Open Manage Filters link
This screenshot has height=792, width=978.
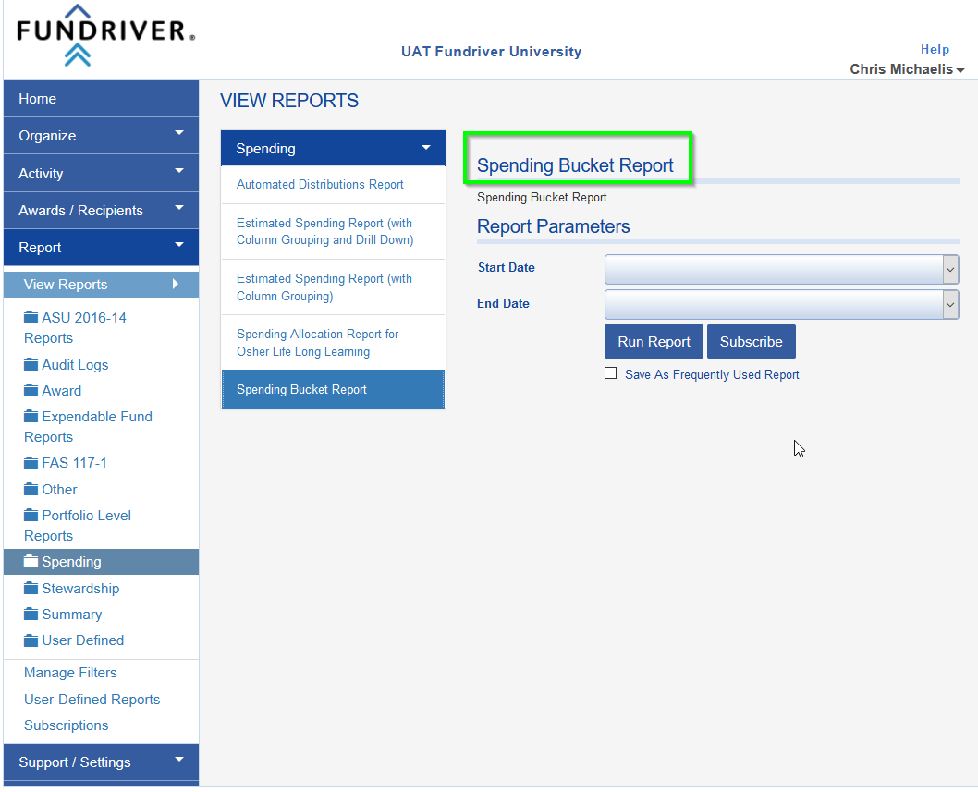pos(70,673)
